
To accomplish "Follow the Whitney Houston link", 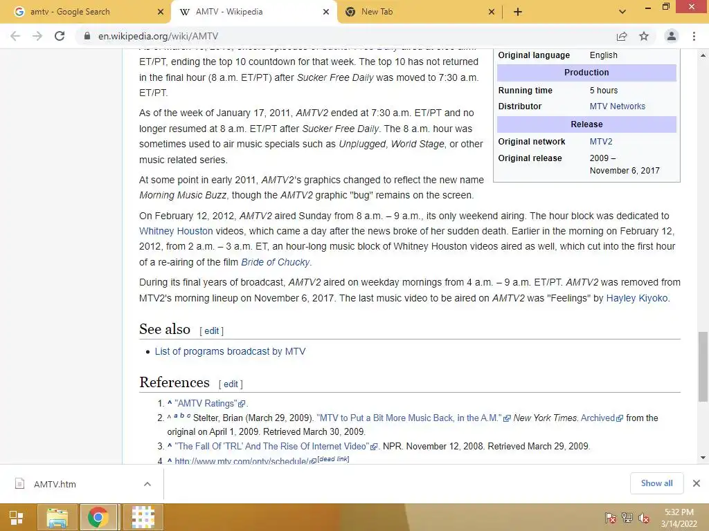I will pyautogui.click(x=176, y=231).
